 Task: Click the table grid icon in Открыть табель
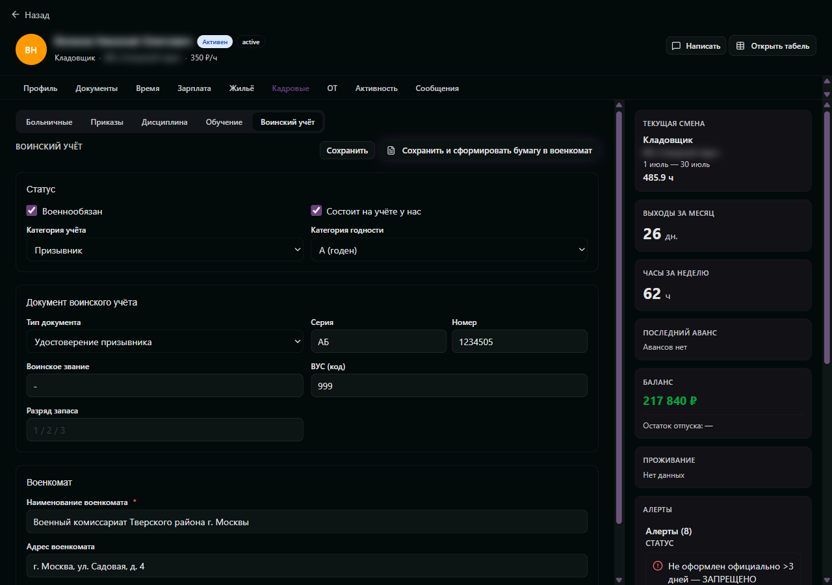pyautogui.click(x=740, y=46)
